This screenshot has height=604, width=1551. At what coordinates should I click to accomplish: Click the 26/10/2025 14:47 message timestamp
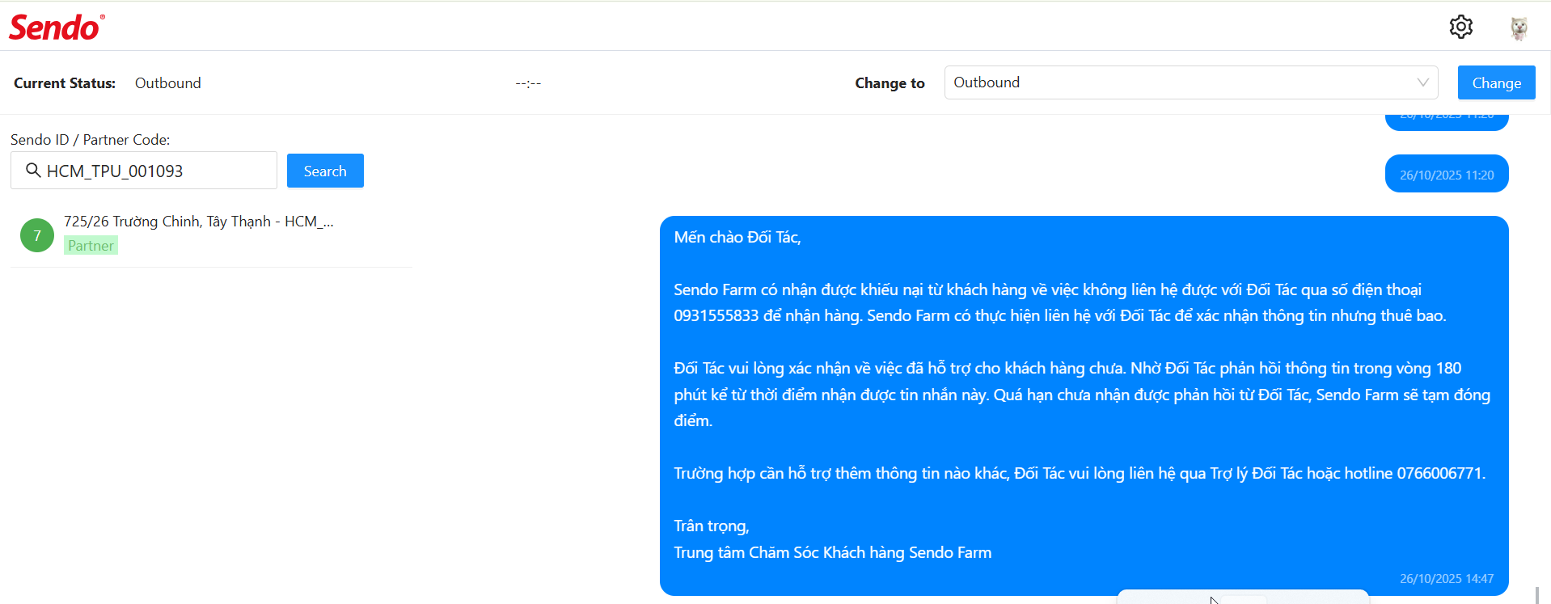click(1447, 579)
